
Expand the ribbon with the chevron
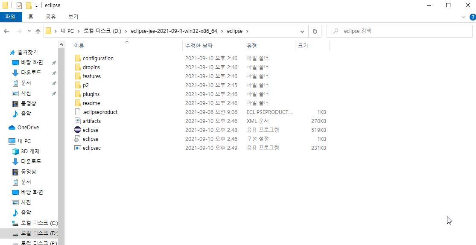coord(464,17)
